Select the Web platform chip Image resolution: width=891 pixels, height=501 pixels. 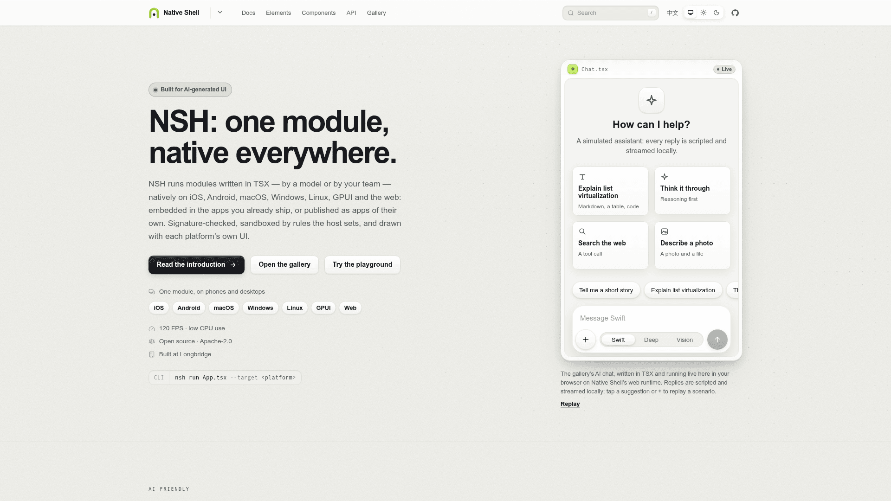(350, 308)
